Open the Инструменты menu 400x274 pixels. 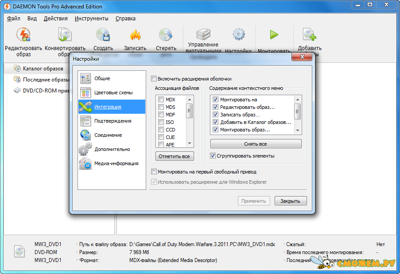point(92,18)
